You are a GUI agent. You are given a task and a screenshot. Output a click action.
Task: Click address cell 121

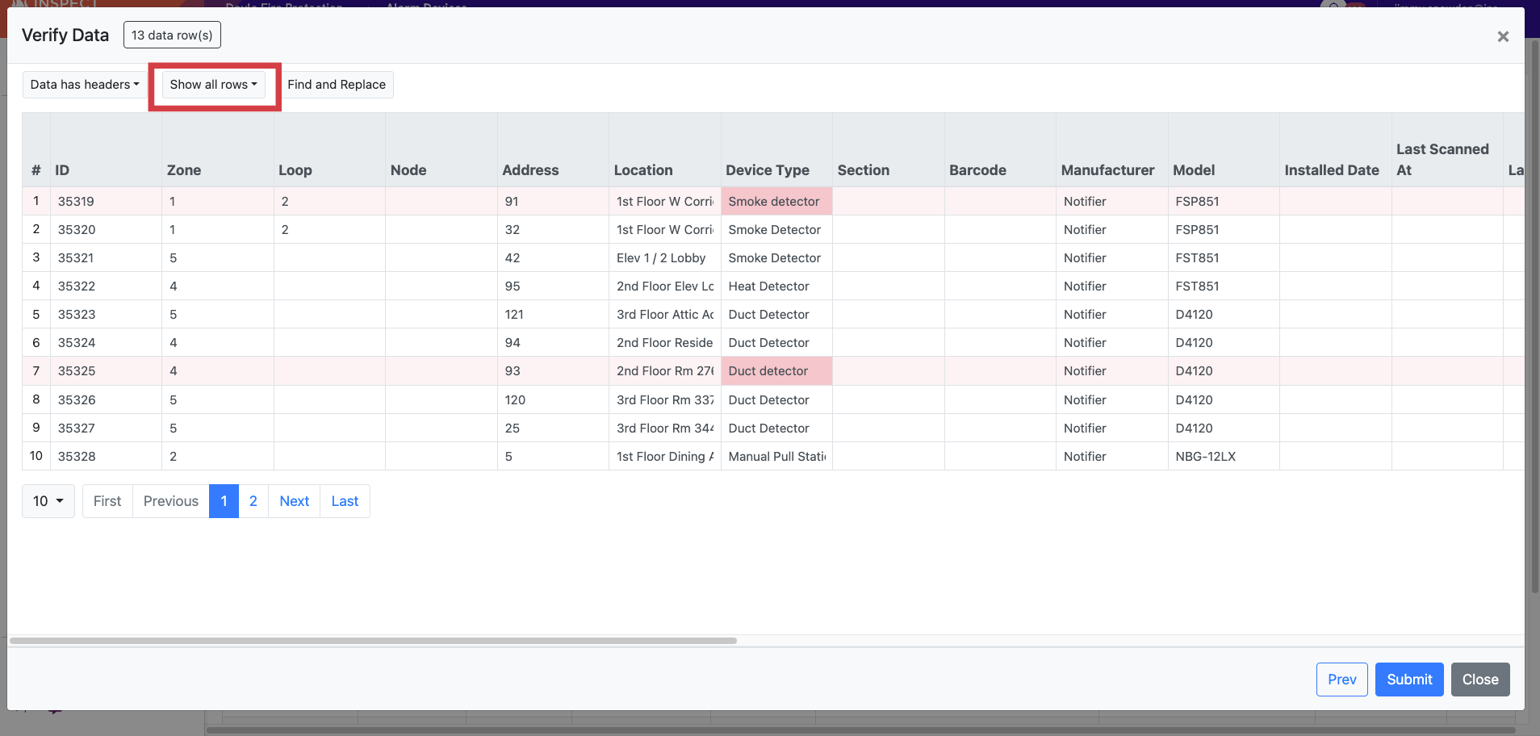(x=553, y=315)
